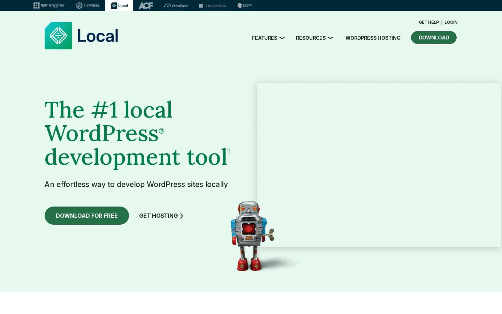Open the Login link

[451, 22]
